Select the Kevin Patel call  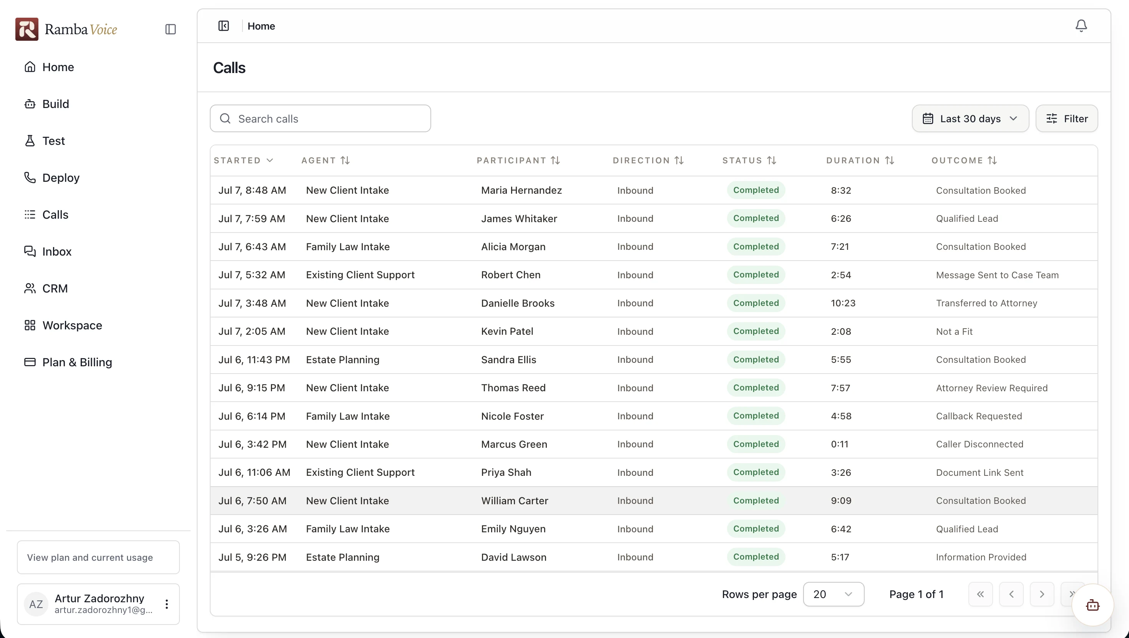point(654,332)
